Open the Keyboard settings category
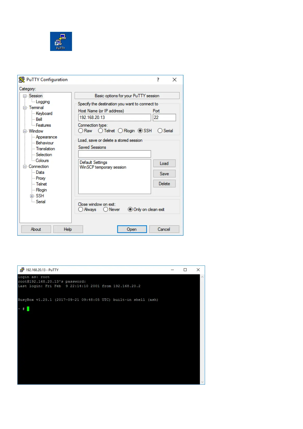This screenshot has height=429, width=303. 44,113
